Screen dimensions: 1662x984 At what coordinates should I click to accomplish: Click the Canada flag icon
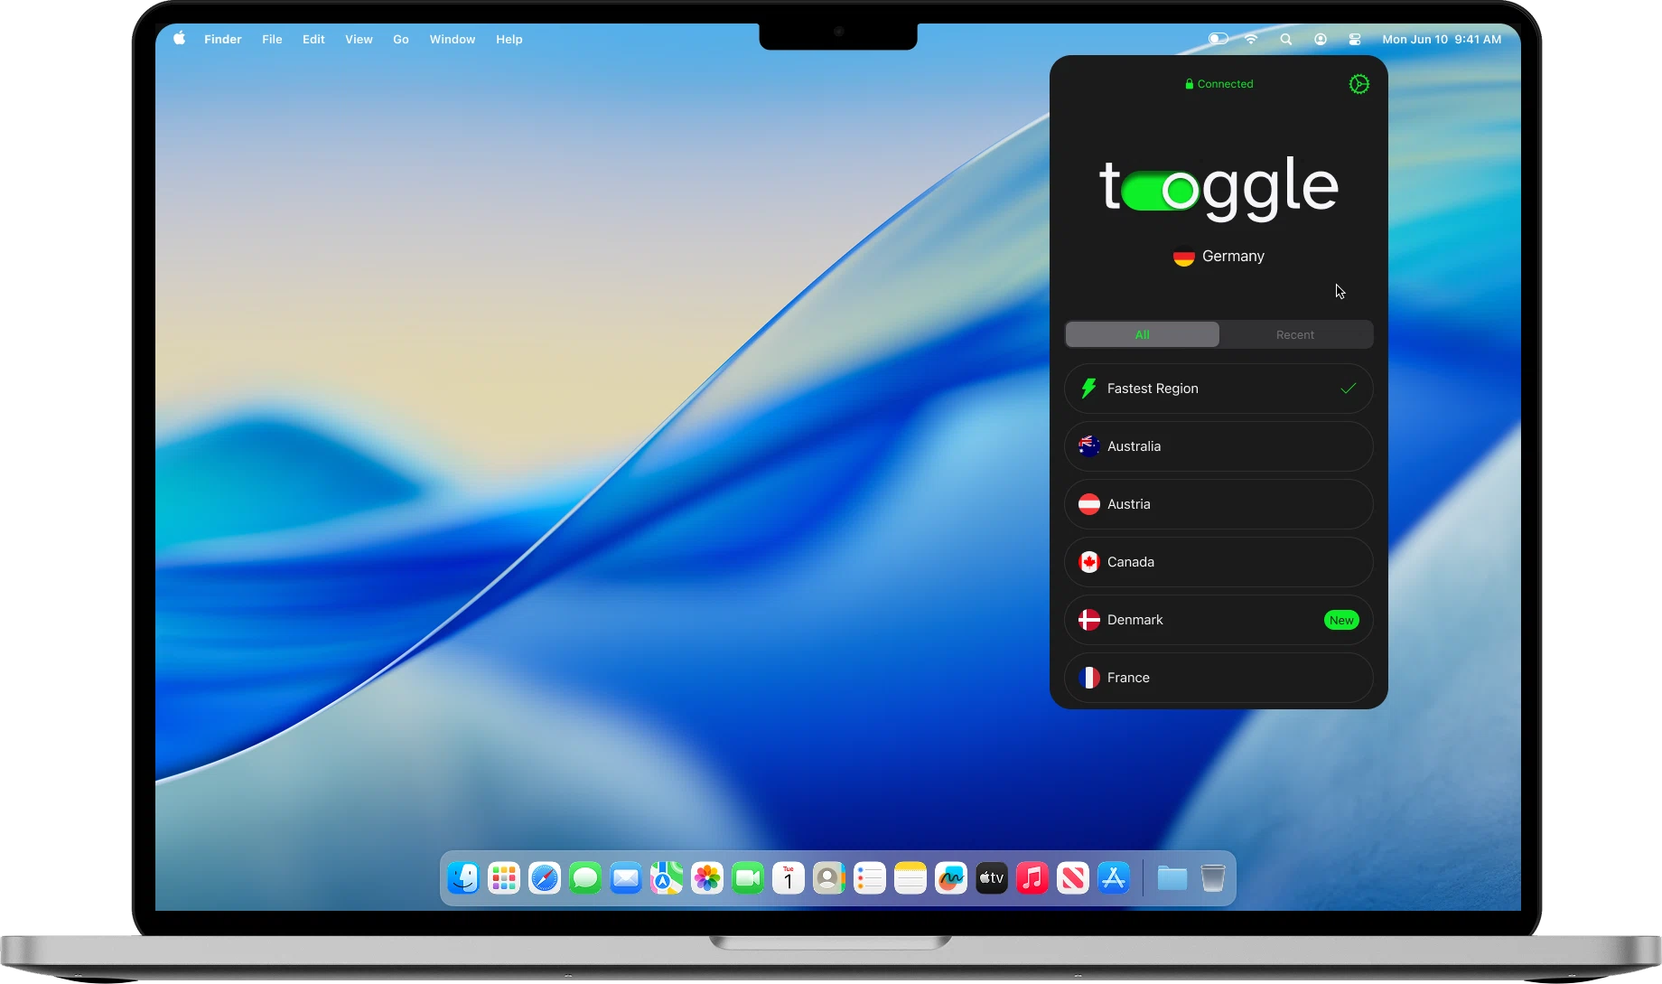click(x=1089, y=562)
